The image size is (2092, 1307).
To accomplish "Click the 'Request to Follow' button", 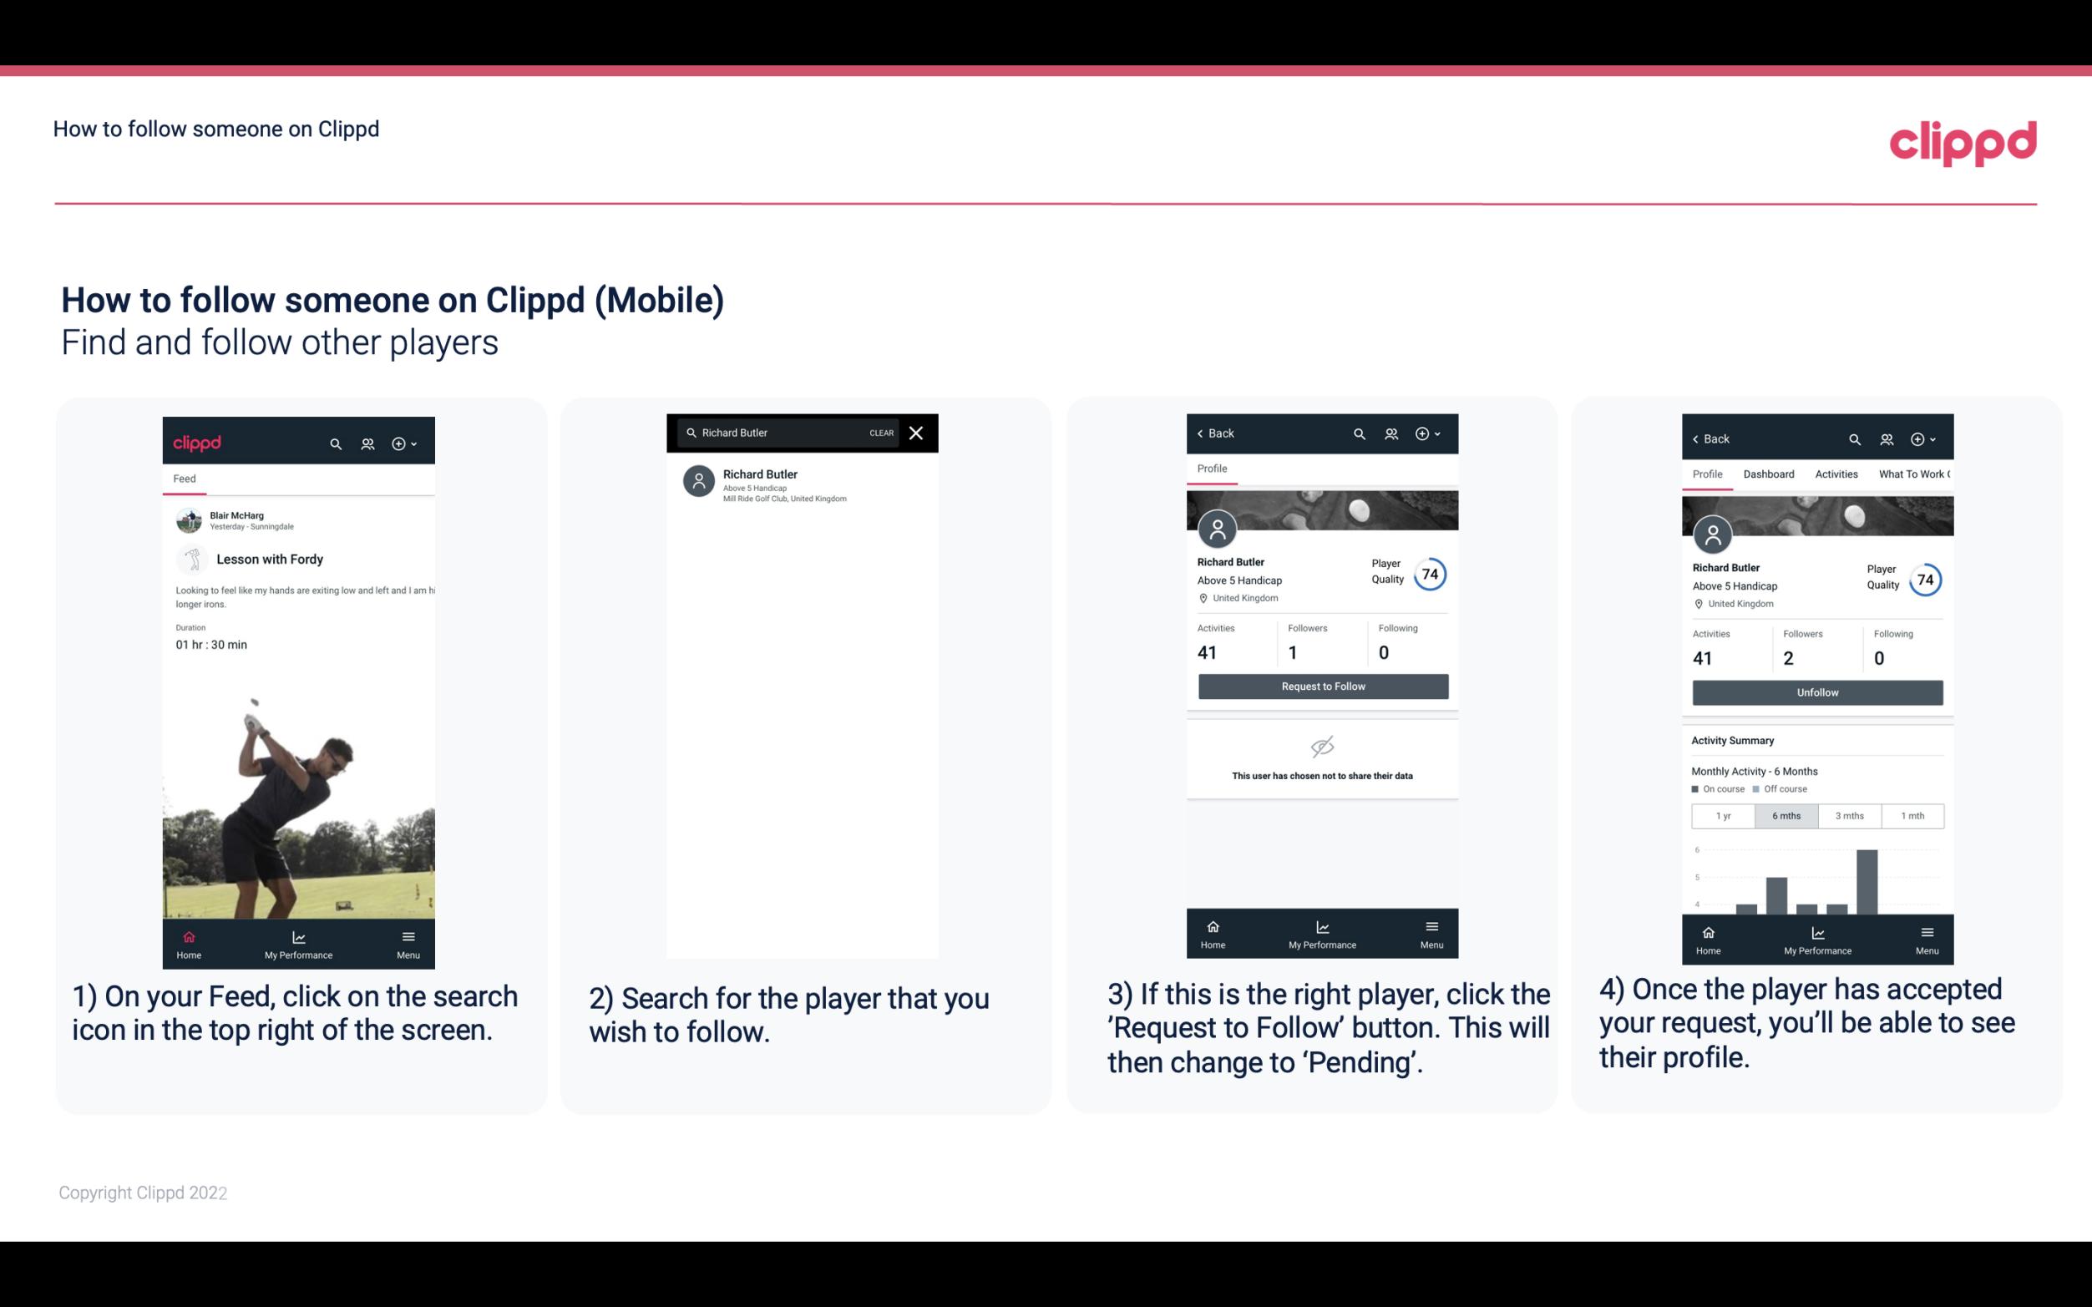I will (1320, 685).
